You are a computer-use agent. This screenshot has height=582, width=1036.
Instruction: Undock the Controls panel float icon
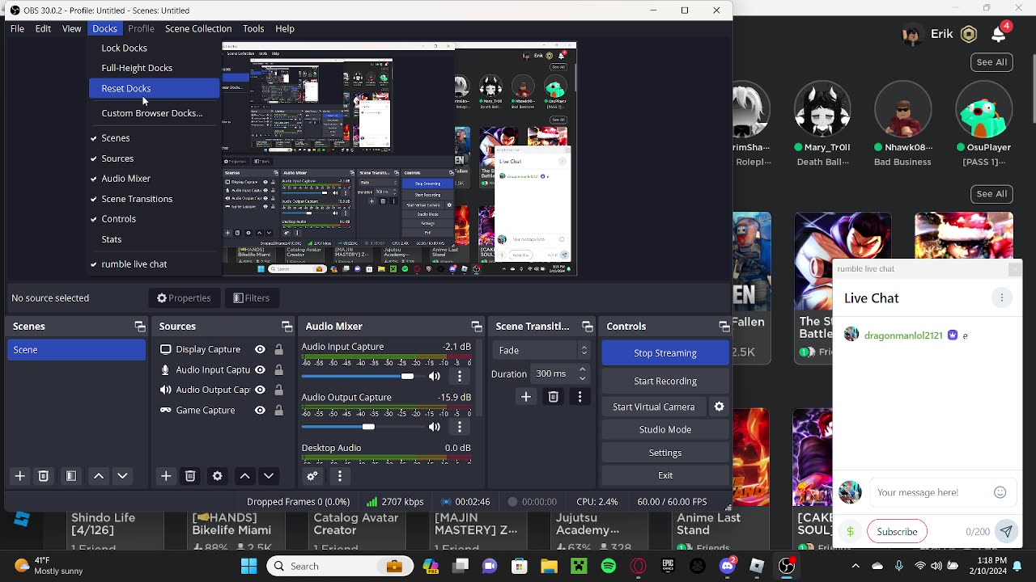pos(724,327)
